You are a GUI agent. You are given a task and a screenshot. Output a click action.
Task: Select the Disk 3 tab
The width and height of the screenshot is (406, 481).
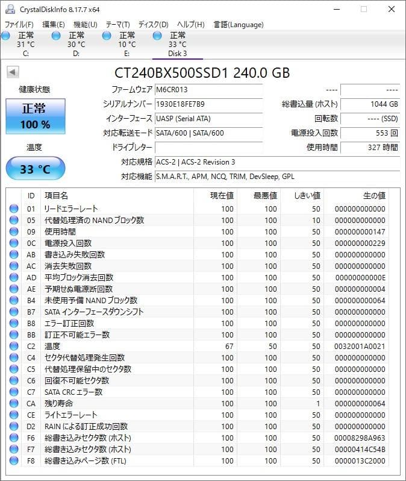click(x=178, y=44)
